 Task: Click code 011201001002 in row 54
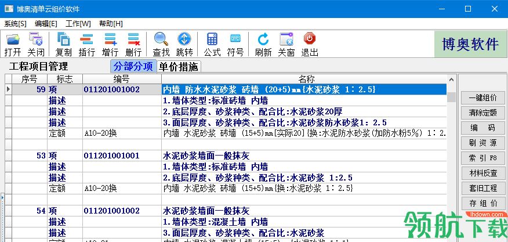[x=122, y=211]
